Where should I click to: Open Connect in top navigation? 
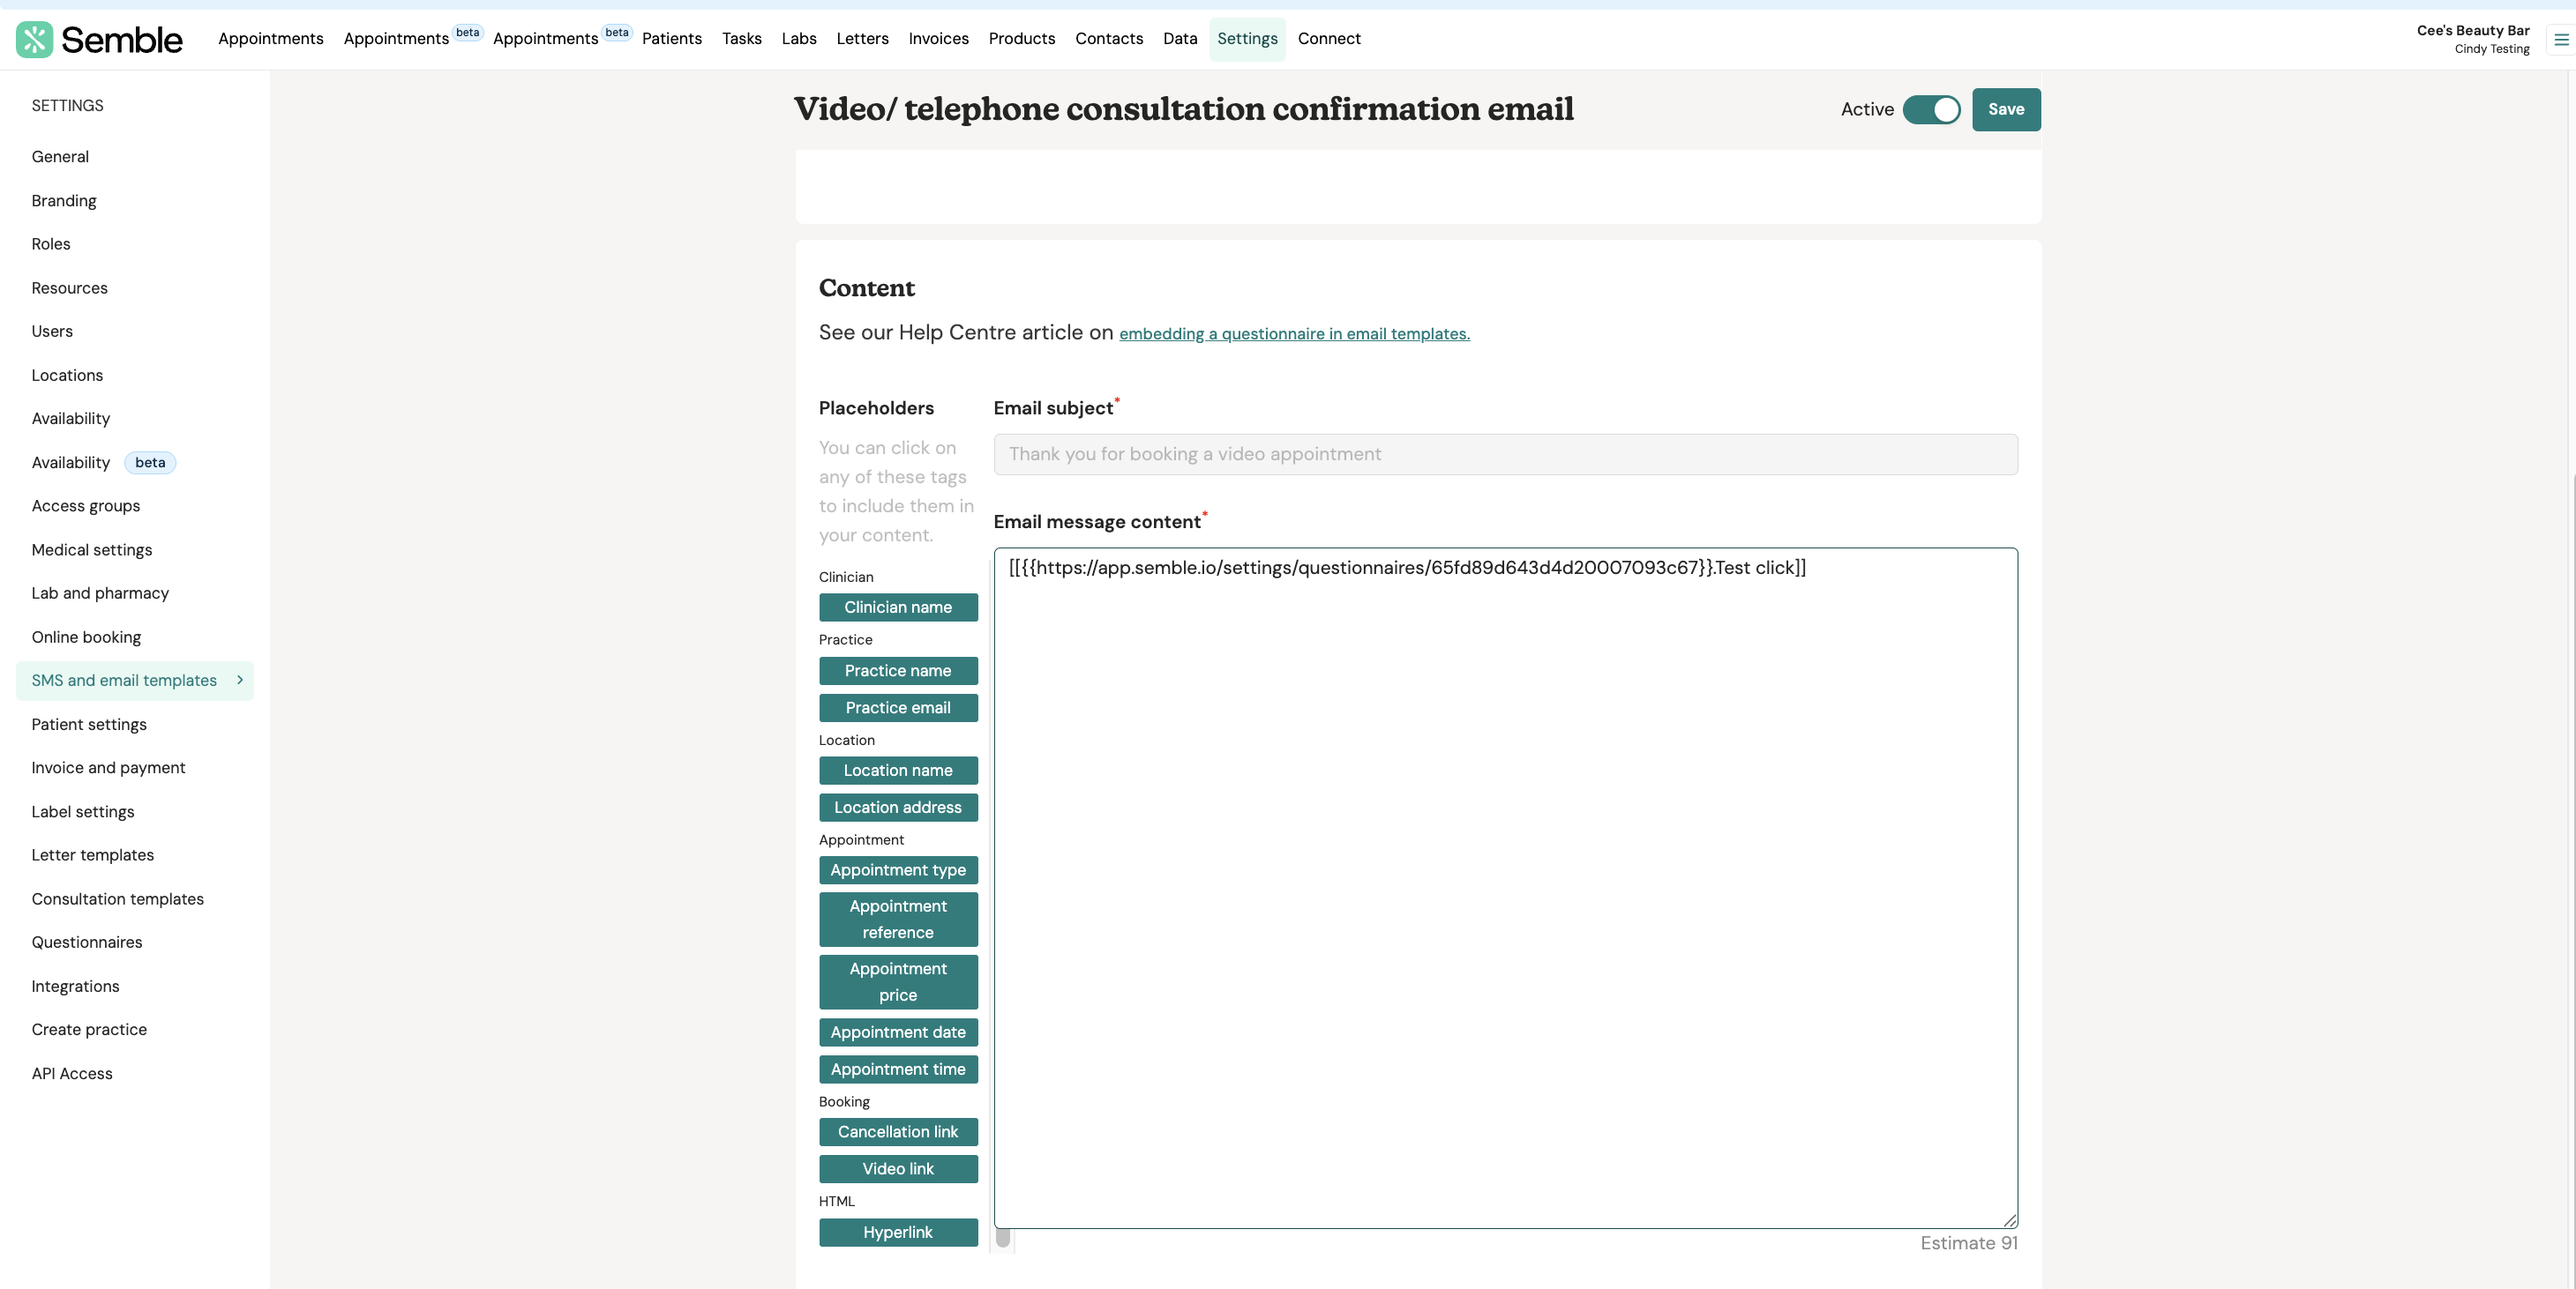click(x=1329, y=39)
